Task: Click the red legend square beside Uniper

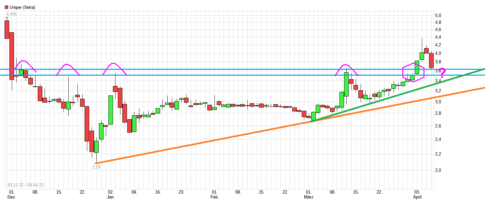Action: [7, 7]
